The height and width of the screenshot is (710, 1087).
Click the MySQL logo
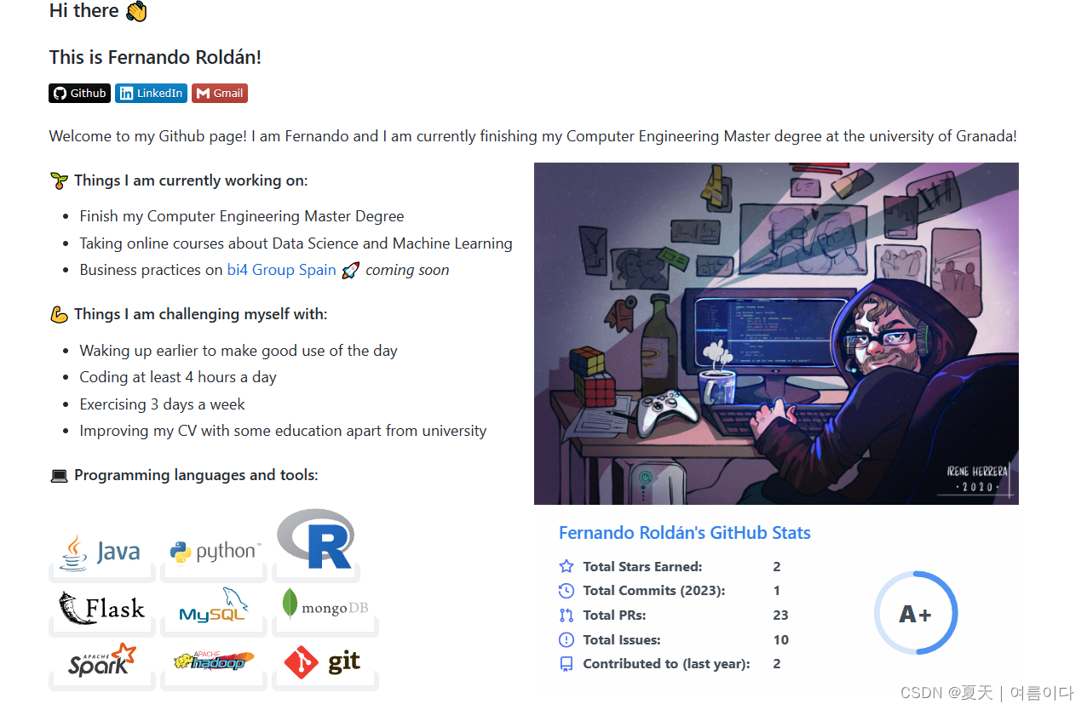[x=214, y=605]
